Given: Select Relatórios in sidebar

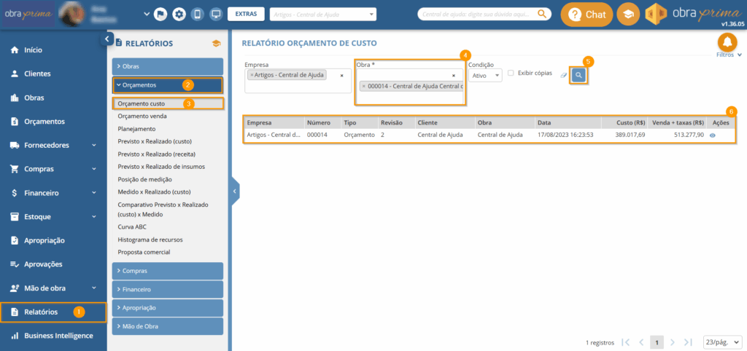Looking at the screenshot, I should tap(53, 312).
